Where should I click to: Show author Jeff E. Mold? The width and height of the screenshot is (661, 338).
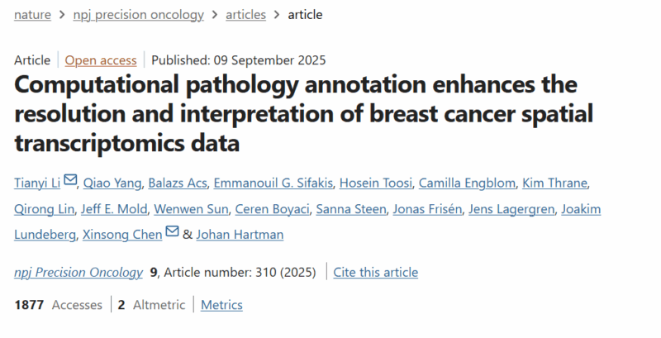pyautogui.click(x=114, y=209)
